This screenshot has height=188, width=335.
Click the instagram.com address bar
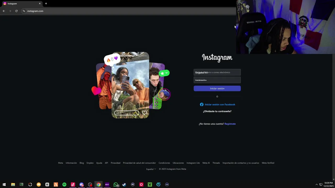[35, 11]
